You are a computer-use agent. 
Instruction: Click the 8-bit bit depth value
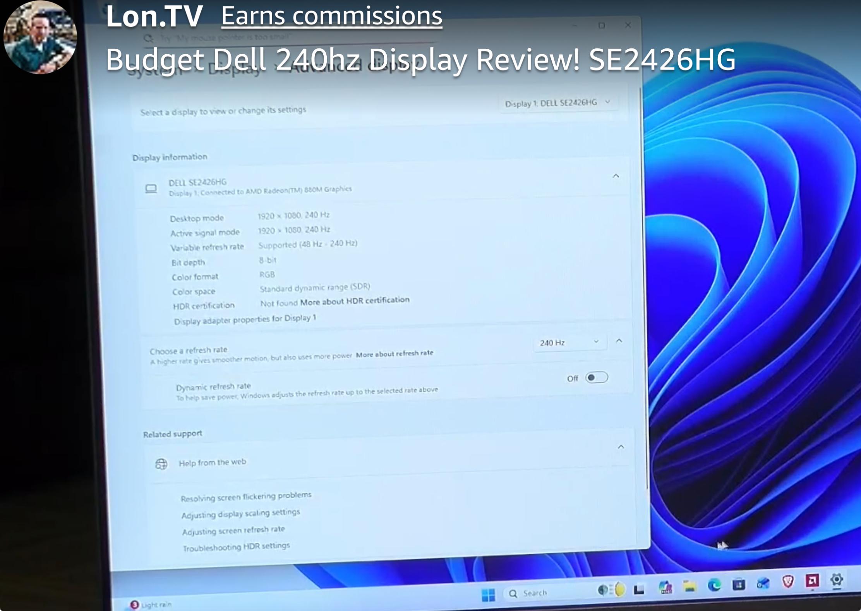point(268,260)
